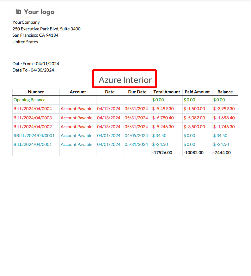
Task: Click Account Payable in BILL/2024/04/0004 row
Action: tap(77, 109)
